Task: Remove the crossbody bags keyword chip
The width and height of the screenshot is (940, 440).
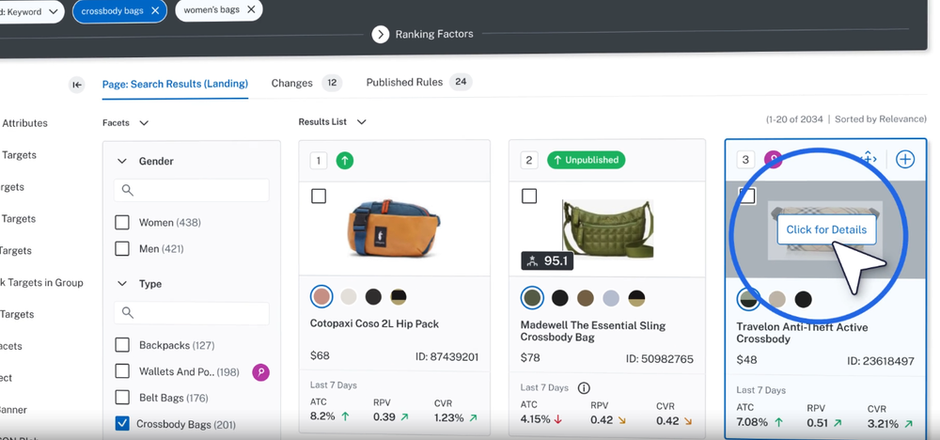Action: [155, 10]
